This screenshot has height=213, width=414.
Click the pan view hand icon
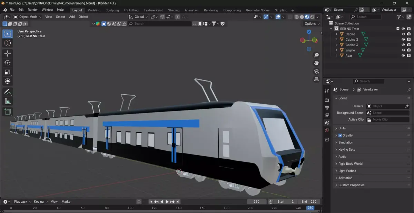click(316, 63)
